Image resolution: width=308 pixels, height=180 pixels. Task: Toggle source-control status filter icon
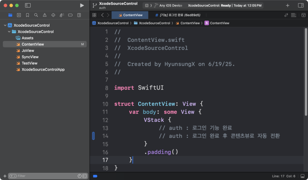[x=84, y=176]
